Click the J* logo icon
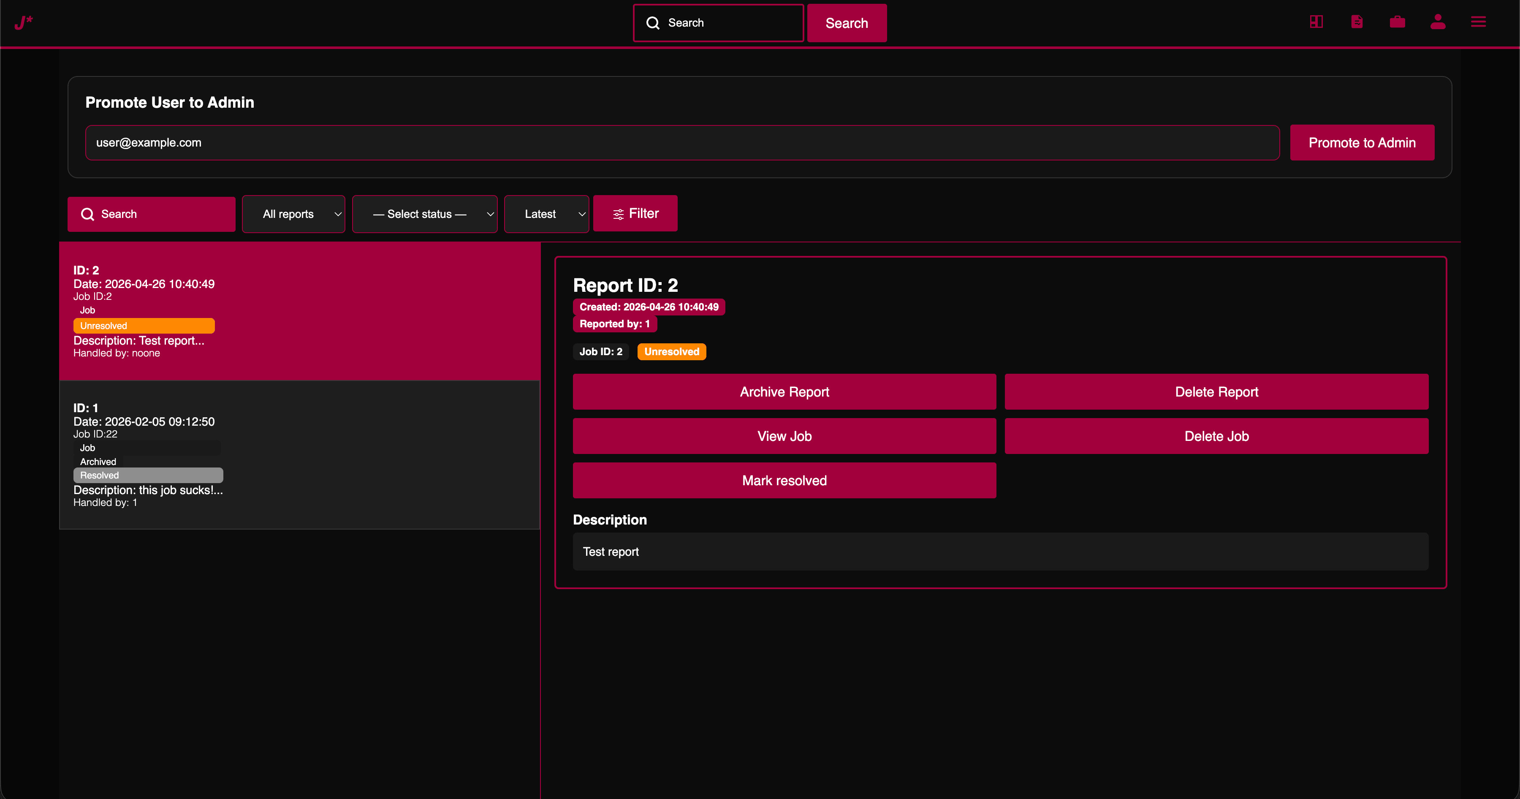Viewport: 1520px width, 799px height. point(24,22)
